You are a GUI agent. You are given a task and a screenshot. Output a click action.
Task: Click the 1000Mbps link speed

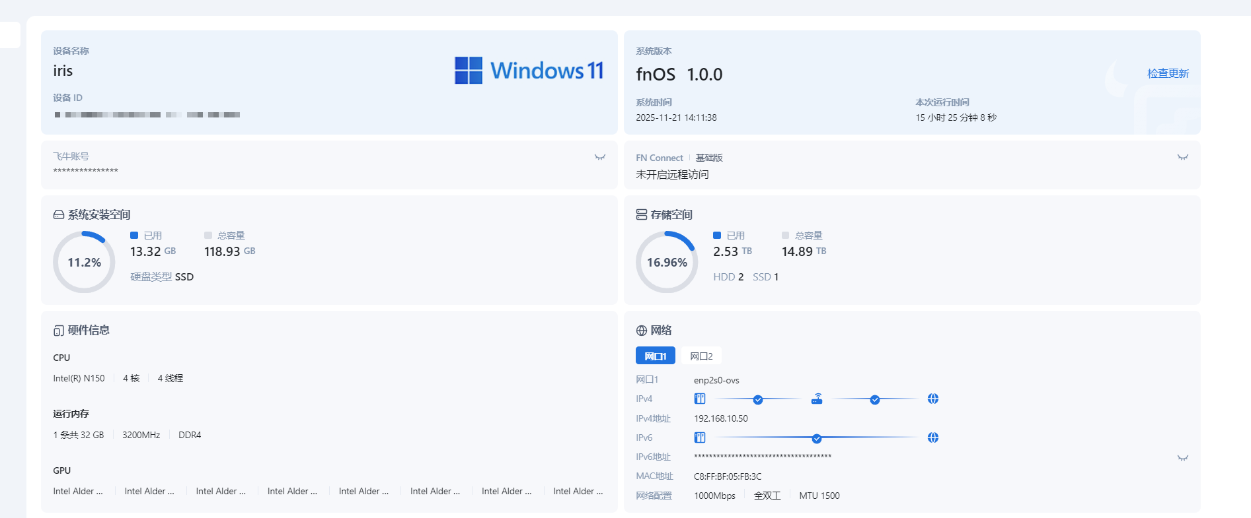point(714,496)
